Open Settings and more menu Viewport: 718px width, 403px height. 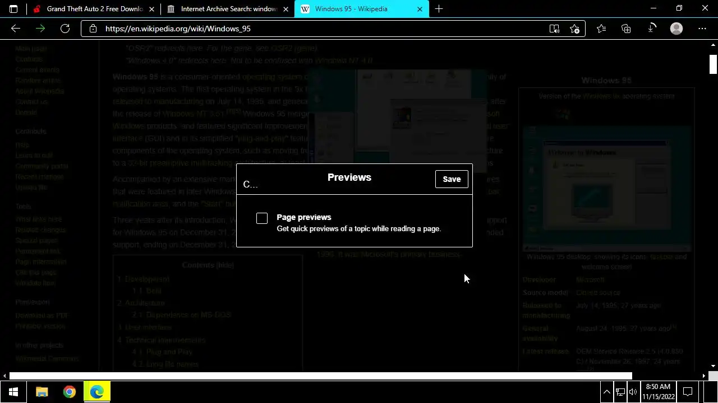702,29
